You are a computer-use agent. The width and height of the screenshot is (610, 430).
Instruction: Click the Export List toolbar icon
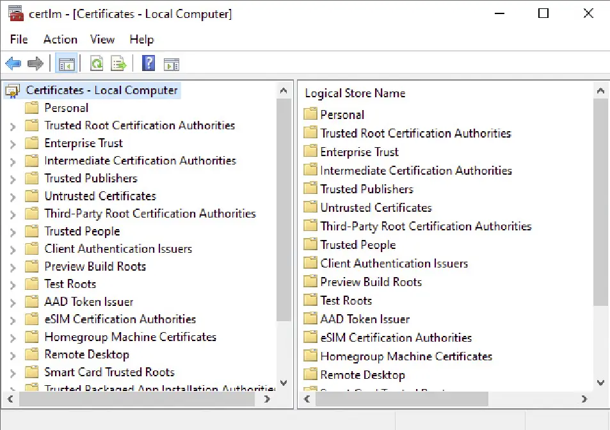point(119,63)
